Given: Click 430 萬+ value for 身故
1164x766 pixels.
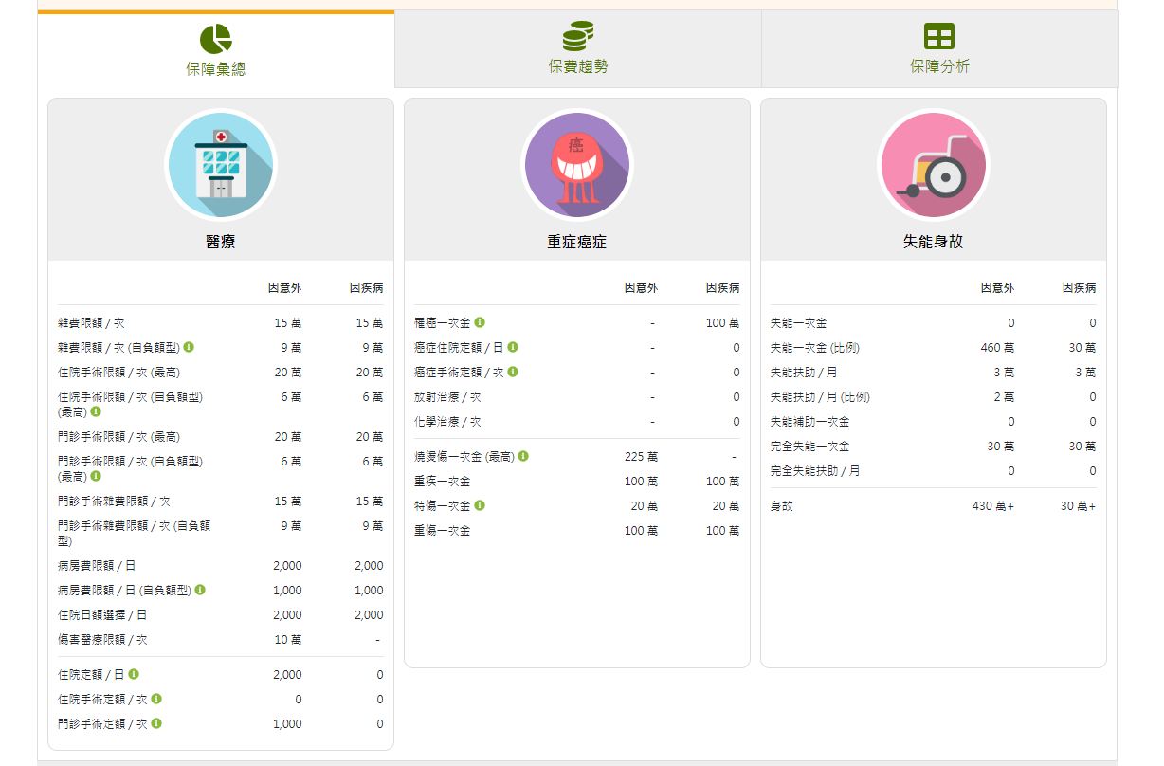Looking at the screenshot, I should 993,506.
